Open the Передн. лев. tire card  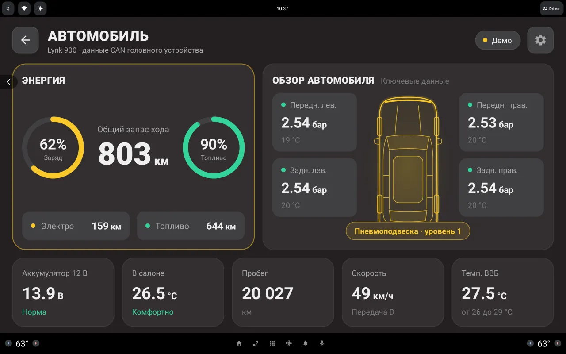click(314, 122)
